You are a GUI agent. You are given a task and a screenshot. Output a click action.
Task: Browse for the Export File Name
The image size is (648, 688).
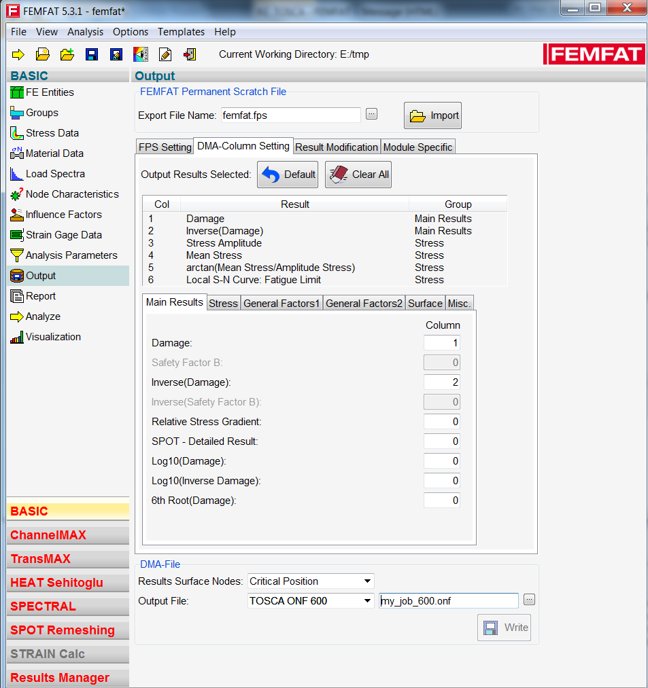372,114
